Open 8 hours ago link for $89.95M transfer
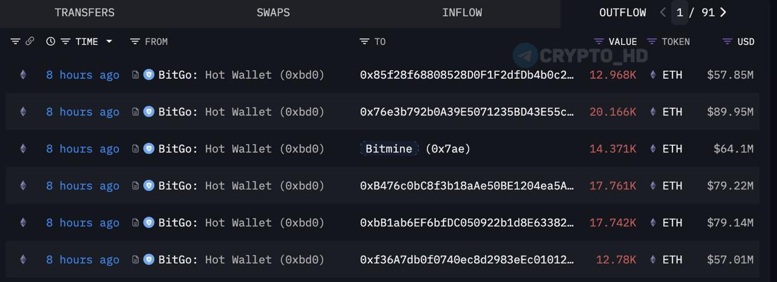The image size is (777, 282). pos(83,112)
